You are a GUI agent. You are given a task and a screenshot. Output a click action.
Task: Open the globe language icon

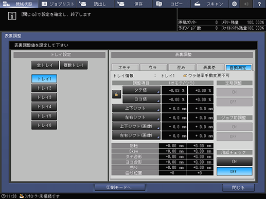(234, 4)
